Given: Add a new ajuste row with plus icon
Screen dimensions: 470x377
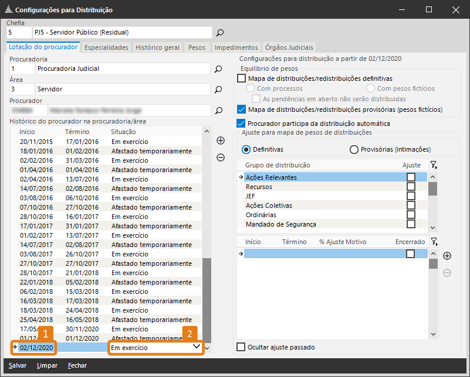Looking at the screenshot, I should (x=447, y=256).
